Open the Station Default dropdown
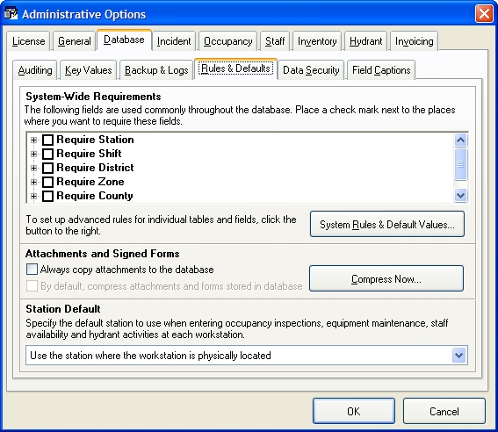This screenshot has height=432, width=498. pos(459,356)
